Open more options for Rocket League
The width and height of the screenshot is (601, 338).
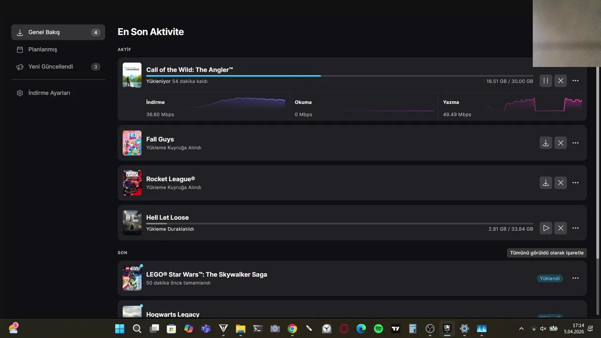(x=576, y=183)
